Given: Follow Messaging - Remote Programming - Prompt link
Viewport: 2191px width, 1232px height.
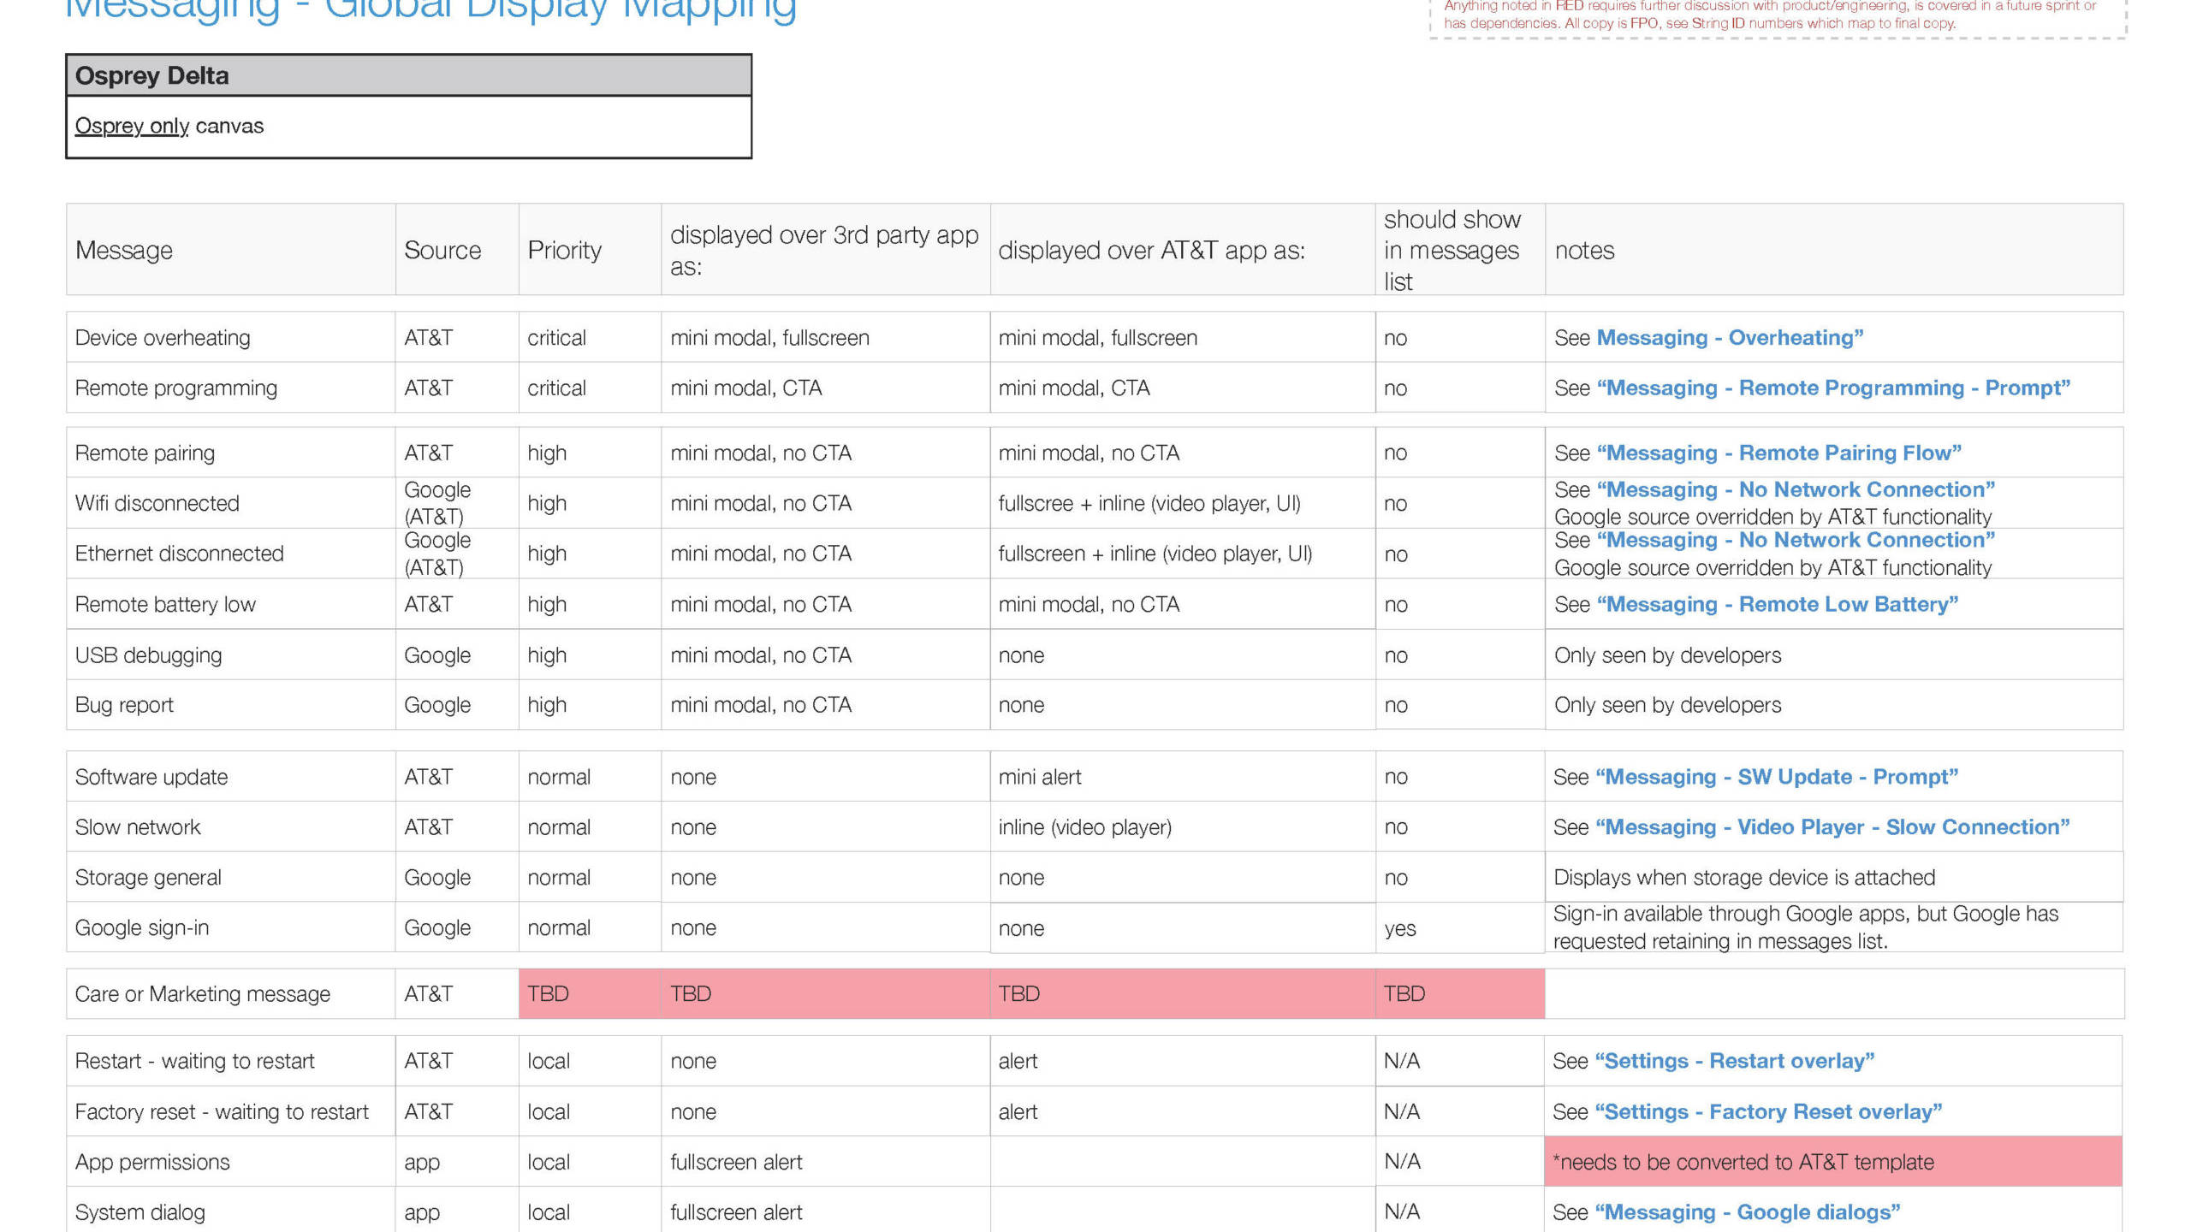Looking at the screenshot, I should point(1833,388).
